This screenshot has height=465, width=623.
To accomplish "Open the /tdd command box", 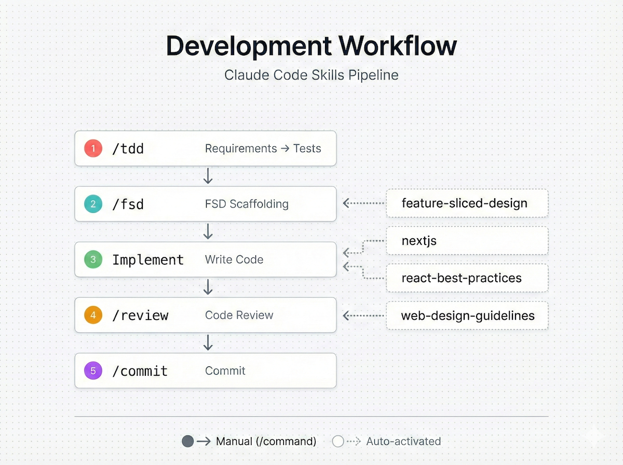I will (x=205, y=148).
